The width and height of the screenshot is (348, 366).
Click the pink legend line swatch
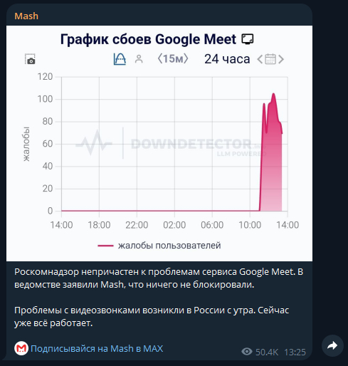pos(105,246)
